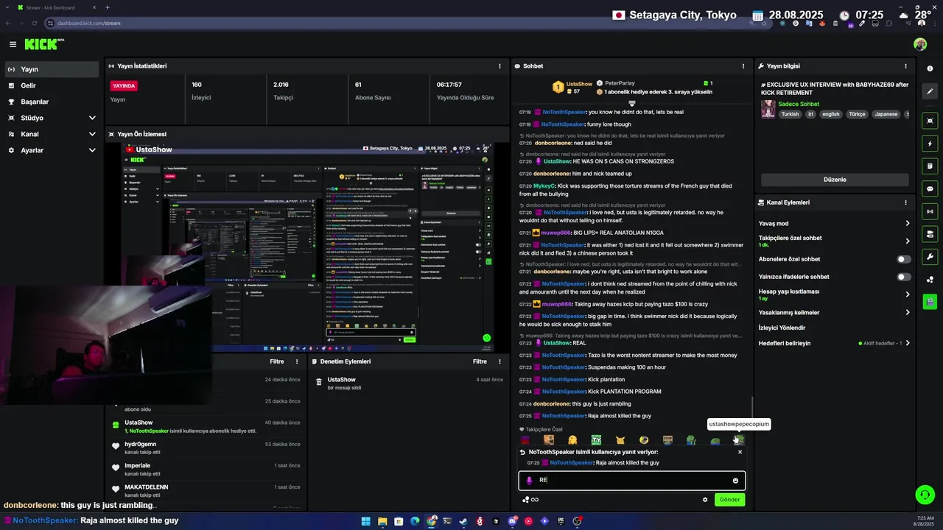Screen dimensions: 943x530
Task: Click the chat panel scrollbar
Action: click(x=751, y=406)
